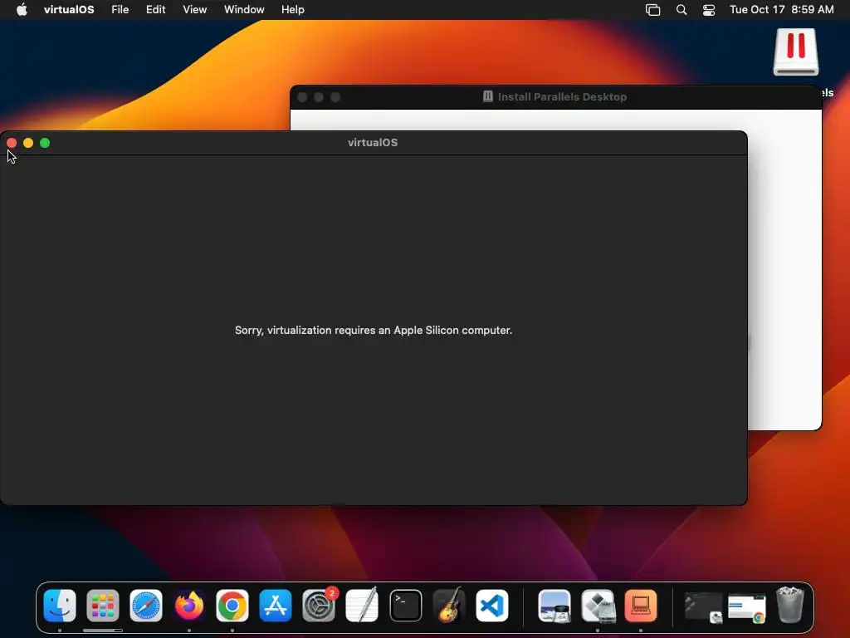Open Preview app in the dock
Screen dimensions: 850x638
(x=554, y=606)
